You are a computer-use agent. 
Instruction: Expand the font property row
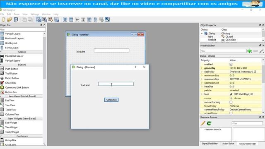pos(202,94)
